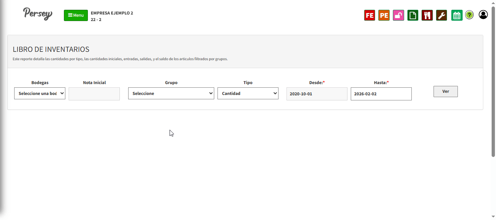
Task: Click the fork and knife restaurant icon
Action: (427, 15)
